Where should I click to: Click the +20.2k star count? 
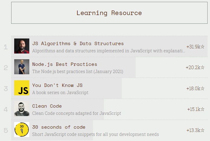coord(195,67)
